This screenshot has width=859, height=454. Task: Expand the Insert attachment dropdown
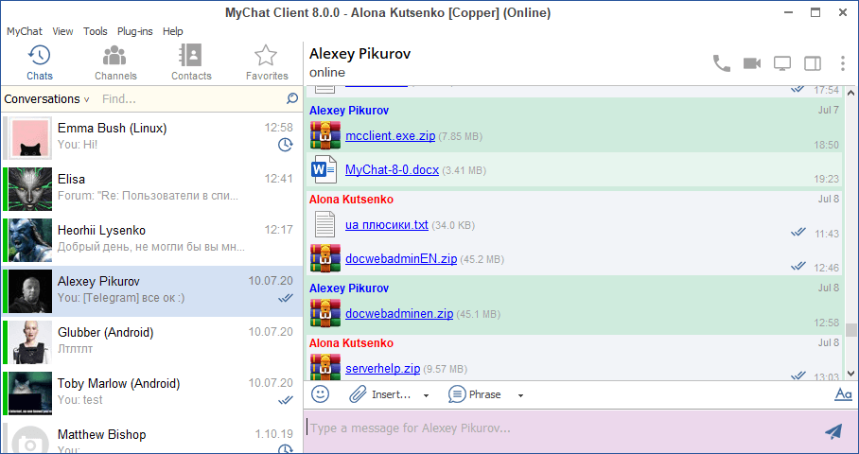coord(426,395)
